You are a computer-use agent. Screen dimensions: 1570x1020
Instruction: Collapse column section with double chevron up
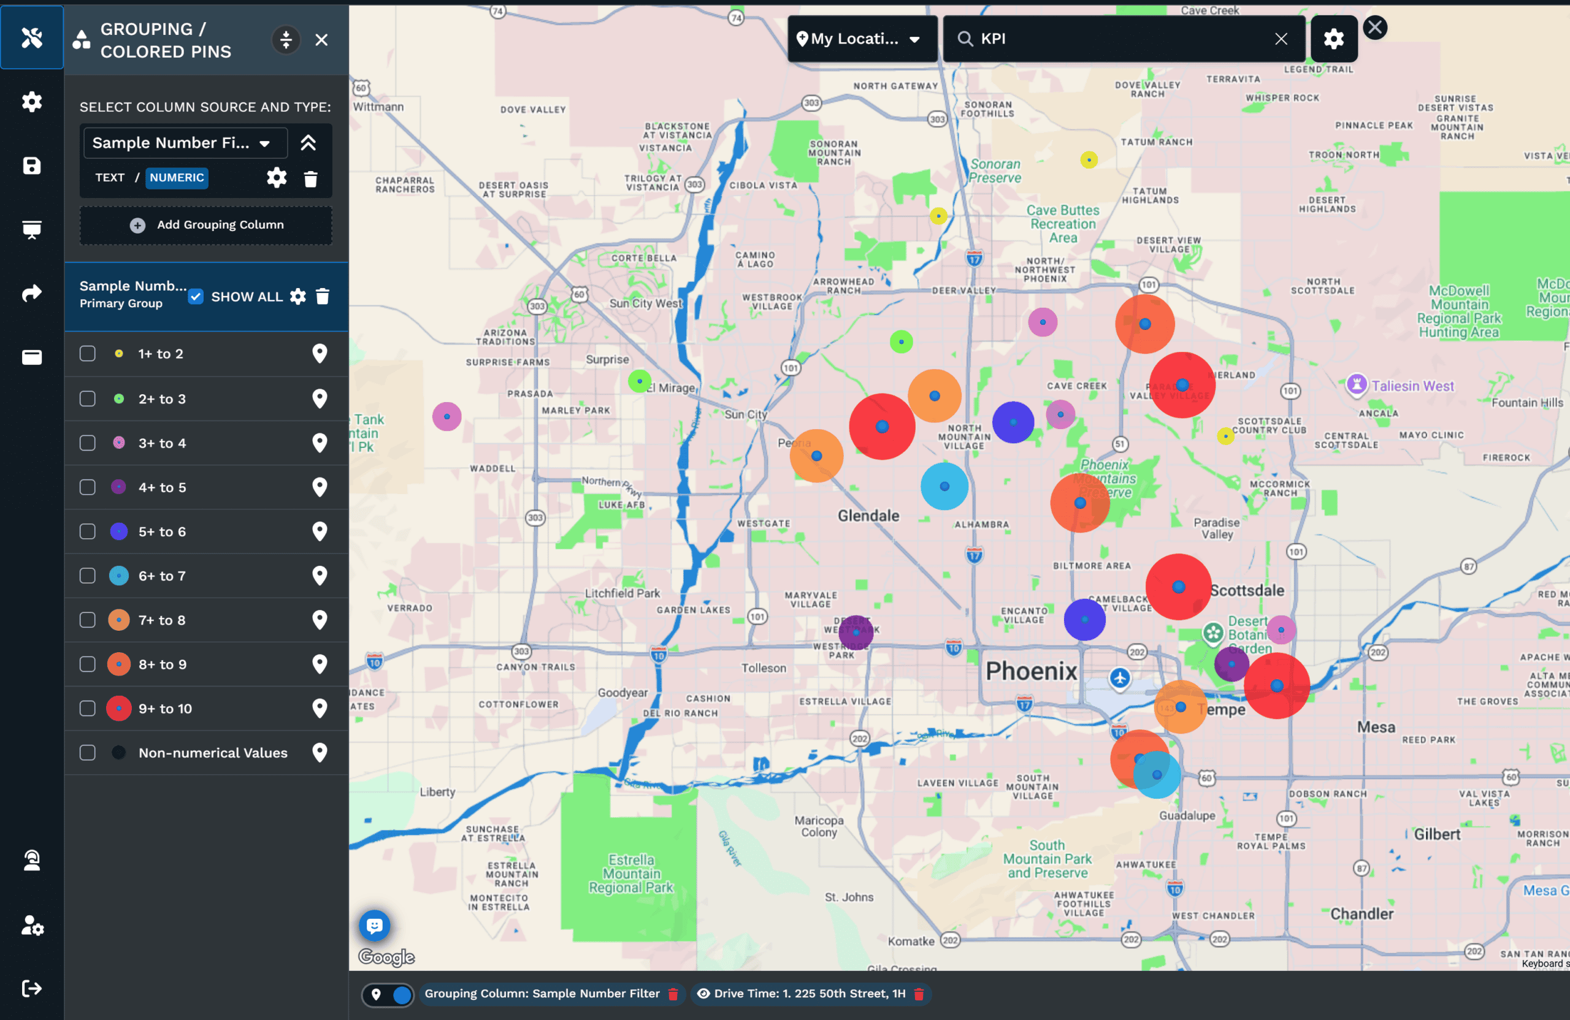(308, 142)
